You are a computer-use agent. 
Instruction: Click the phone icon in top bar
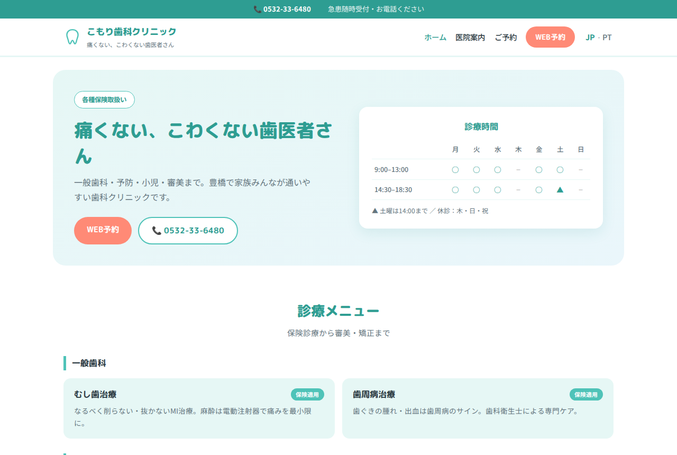(x=258, y=9)
